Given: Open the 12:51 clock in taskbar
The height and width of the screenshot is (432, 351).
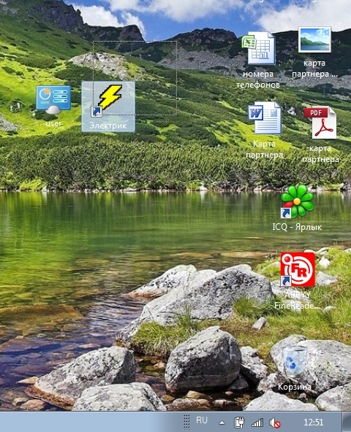Looking at the screenshot, I should (314, 423).
